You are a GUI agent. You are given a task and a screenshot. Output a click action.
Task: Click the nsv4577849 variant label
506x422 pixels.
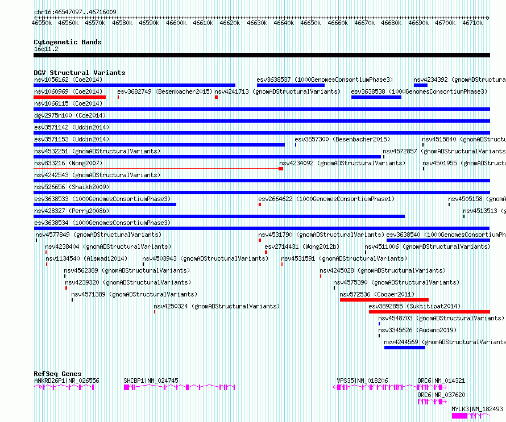tap(98, 235)
